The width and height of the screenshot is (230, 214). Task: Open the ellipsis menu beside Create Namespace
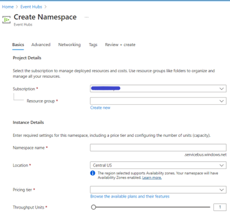[x=87, y=17]
